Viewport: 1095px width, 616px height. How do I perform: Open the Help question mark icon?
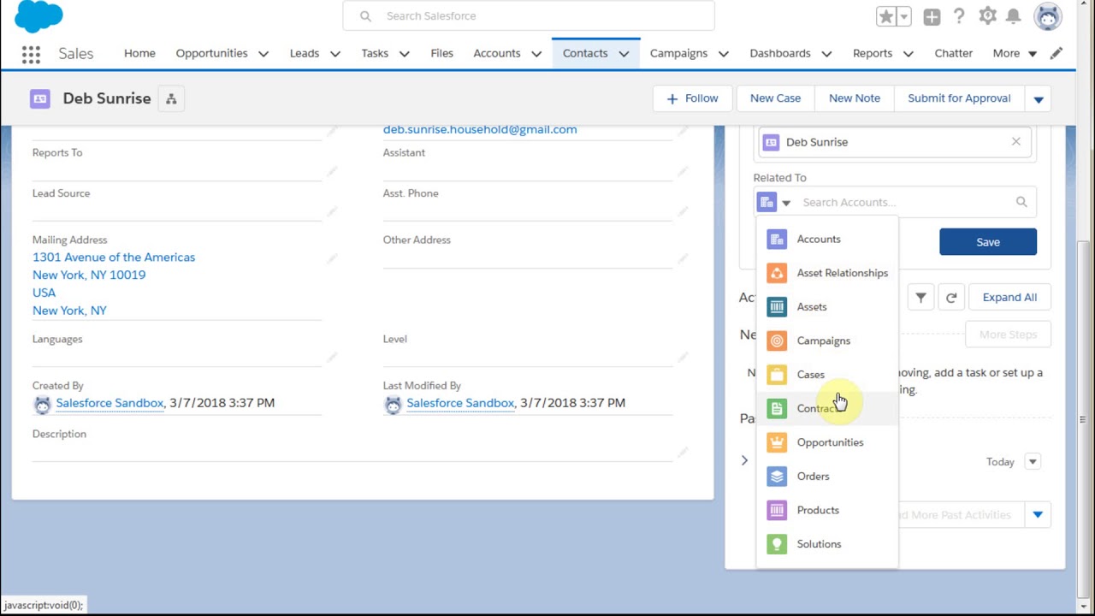pyautogui.click(x=959, y=16)
